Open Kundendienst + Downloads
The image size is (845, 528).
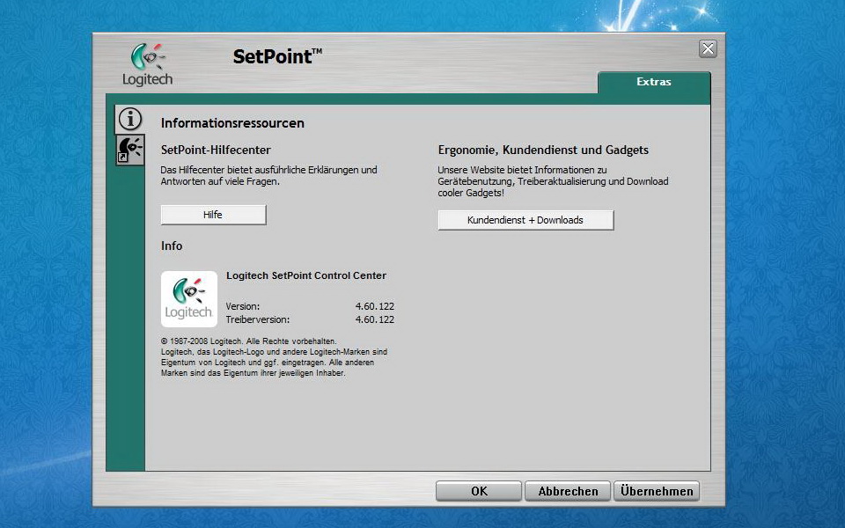(x=525, y=220)
